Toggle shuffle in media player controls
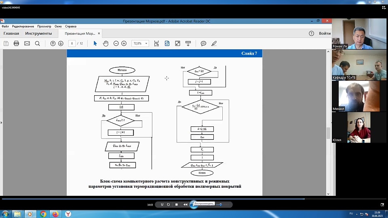The width and height of the screenshot is (388, 218). coord(162,205)
